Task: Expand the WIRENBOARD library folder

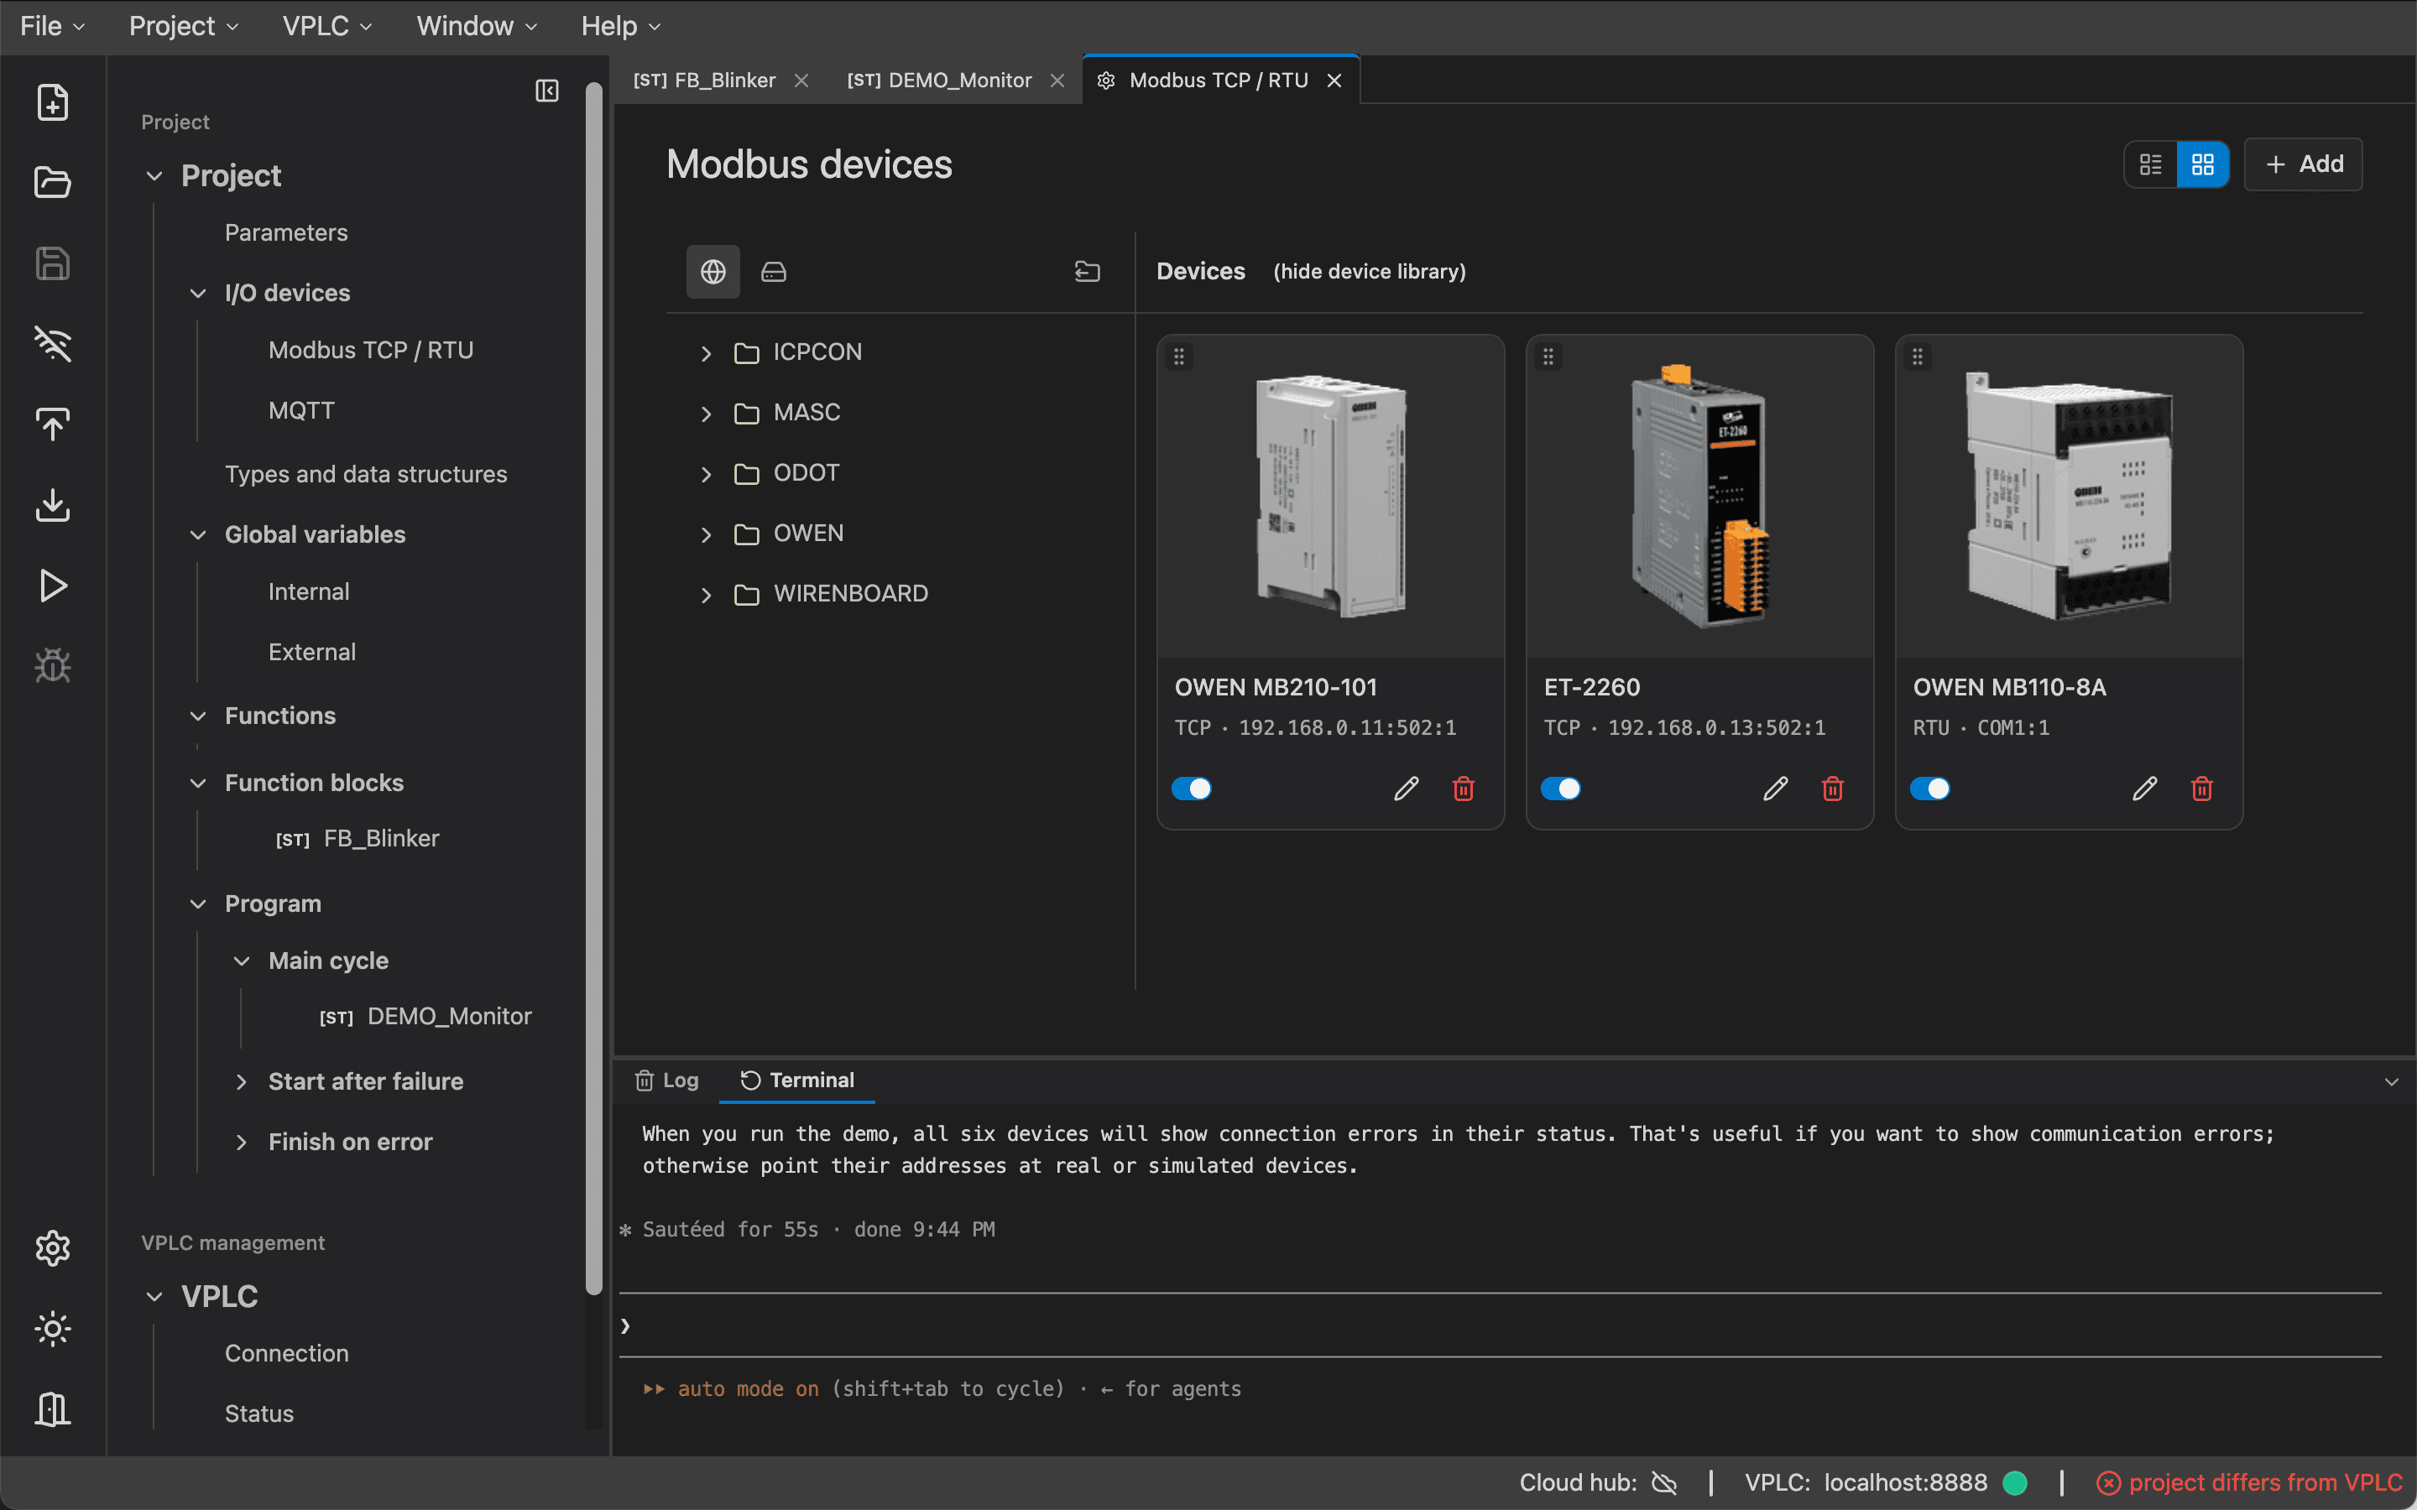Action: tap(706, 596)
